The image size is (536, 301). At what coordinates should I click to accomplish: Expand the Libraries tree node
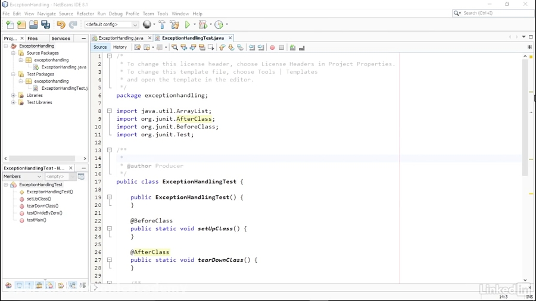tap(13, 95)
